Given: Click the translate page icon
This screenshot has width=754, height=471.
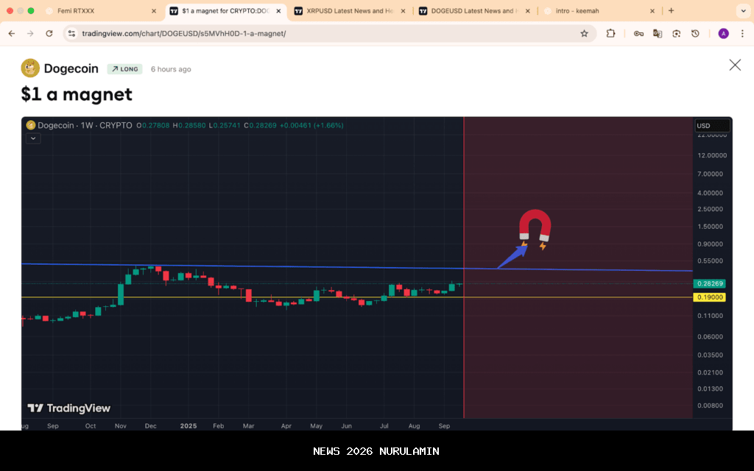Looking at the screenshot, I should tap(658, 33).
